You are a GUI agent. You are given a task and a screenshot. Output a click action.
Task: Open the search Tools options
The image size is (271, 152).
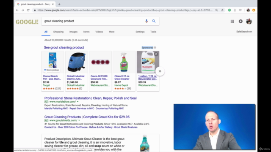pos(153,32)
